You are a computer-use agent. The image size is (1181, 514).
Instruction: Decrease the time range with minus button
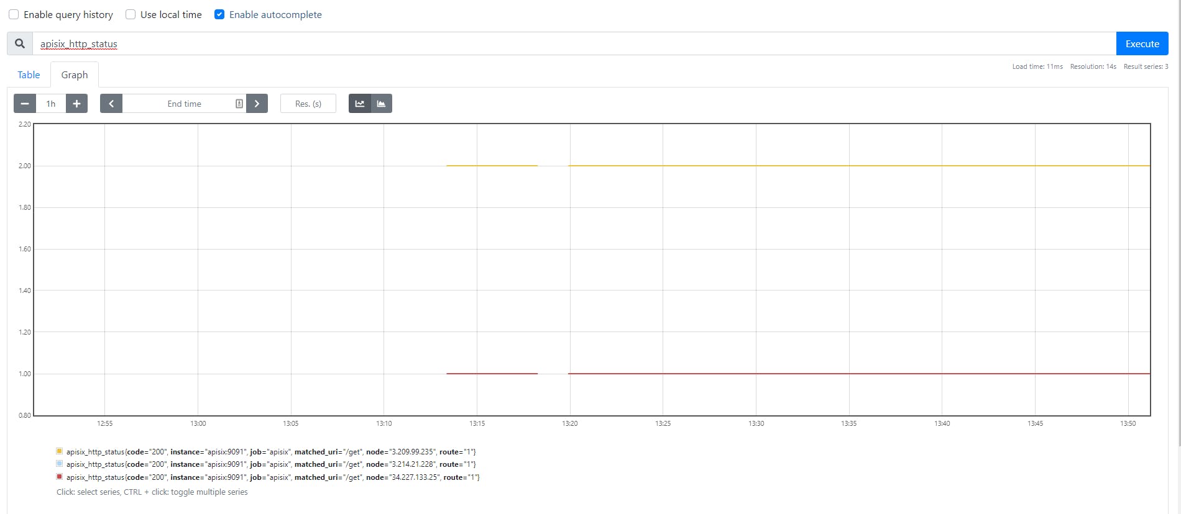tap(25, 104)
